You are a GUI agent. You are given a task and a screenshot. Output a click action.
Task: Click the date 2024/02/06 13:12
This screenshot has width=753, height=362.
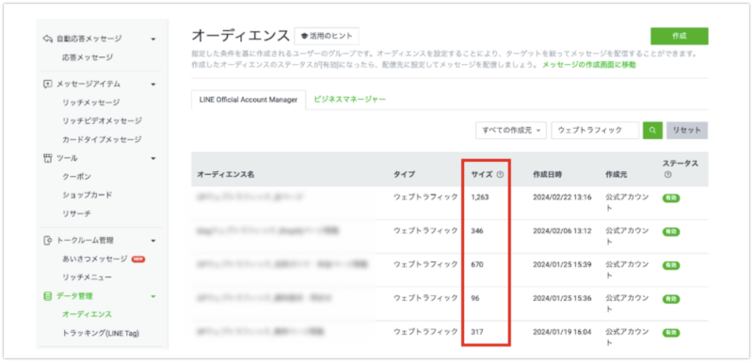pyautogui.click(x=562, y=231)
